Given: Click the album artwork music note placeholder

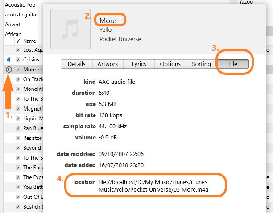Looking at the screenshot, I should 70,29.
